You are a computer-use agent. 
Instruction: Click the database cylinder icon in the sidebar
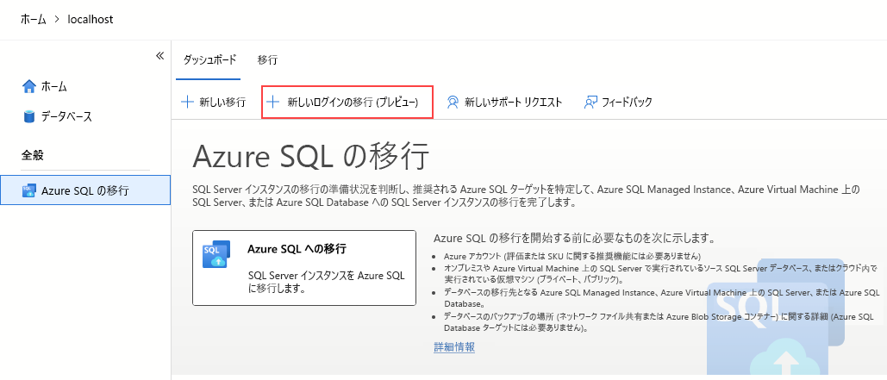click(x=28, y=117)
